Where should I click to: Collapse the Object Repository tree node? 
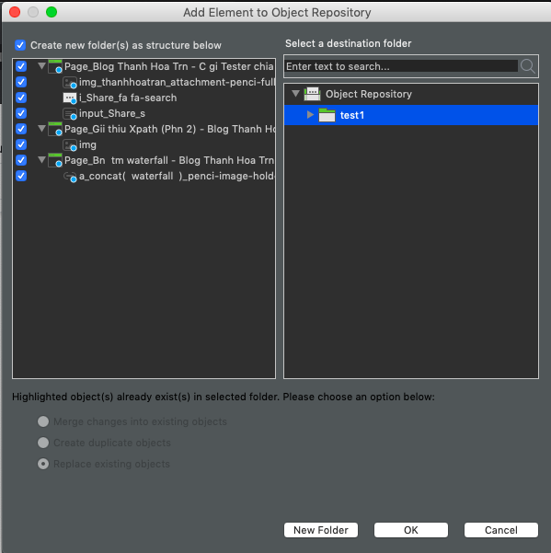tap(296, 94)
